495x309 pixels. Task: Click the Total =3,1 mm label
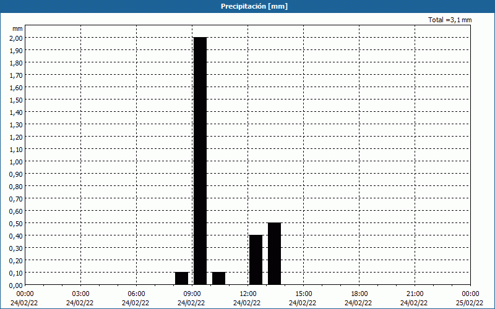point(450,20)
